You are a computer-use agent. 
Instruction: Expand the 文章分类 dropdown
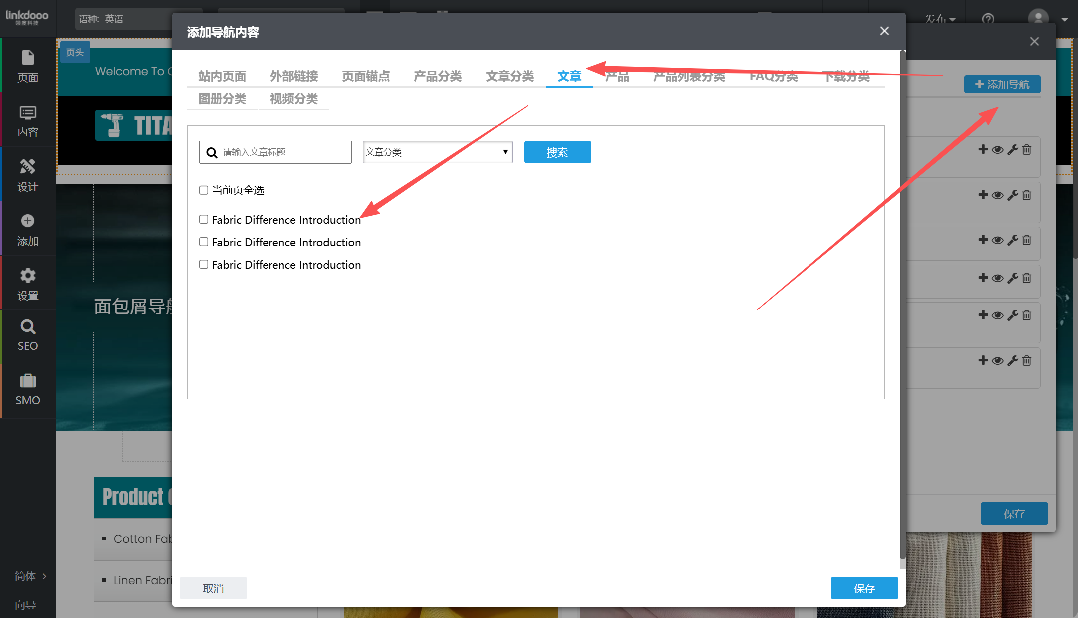[437, 152]
